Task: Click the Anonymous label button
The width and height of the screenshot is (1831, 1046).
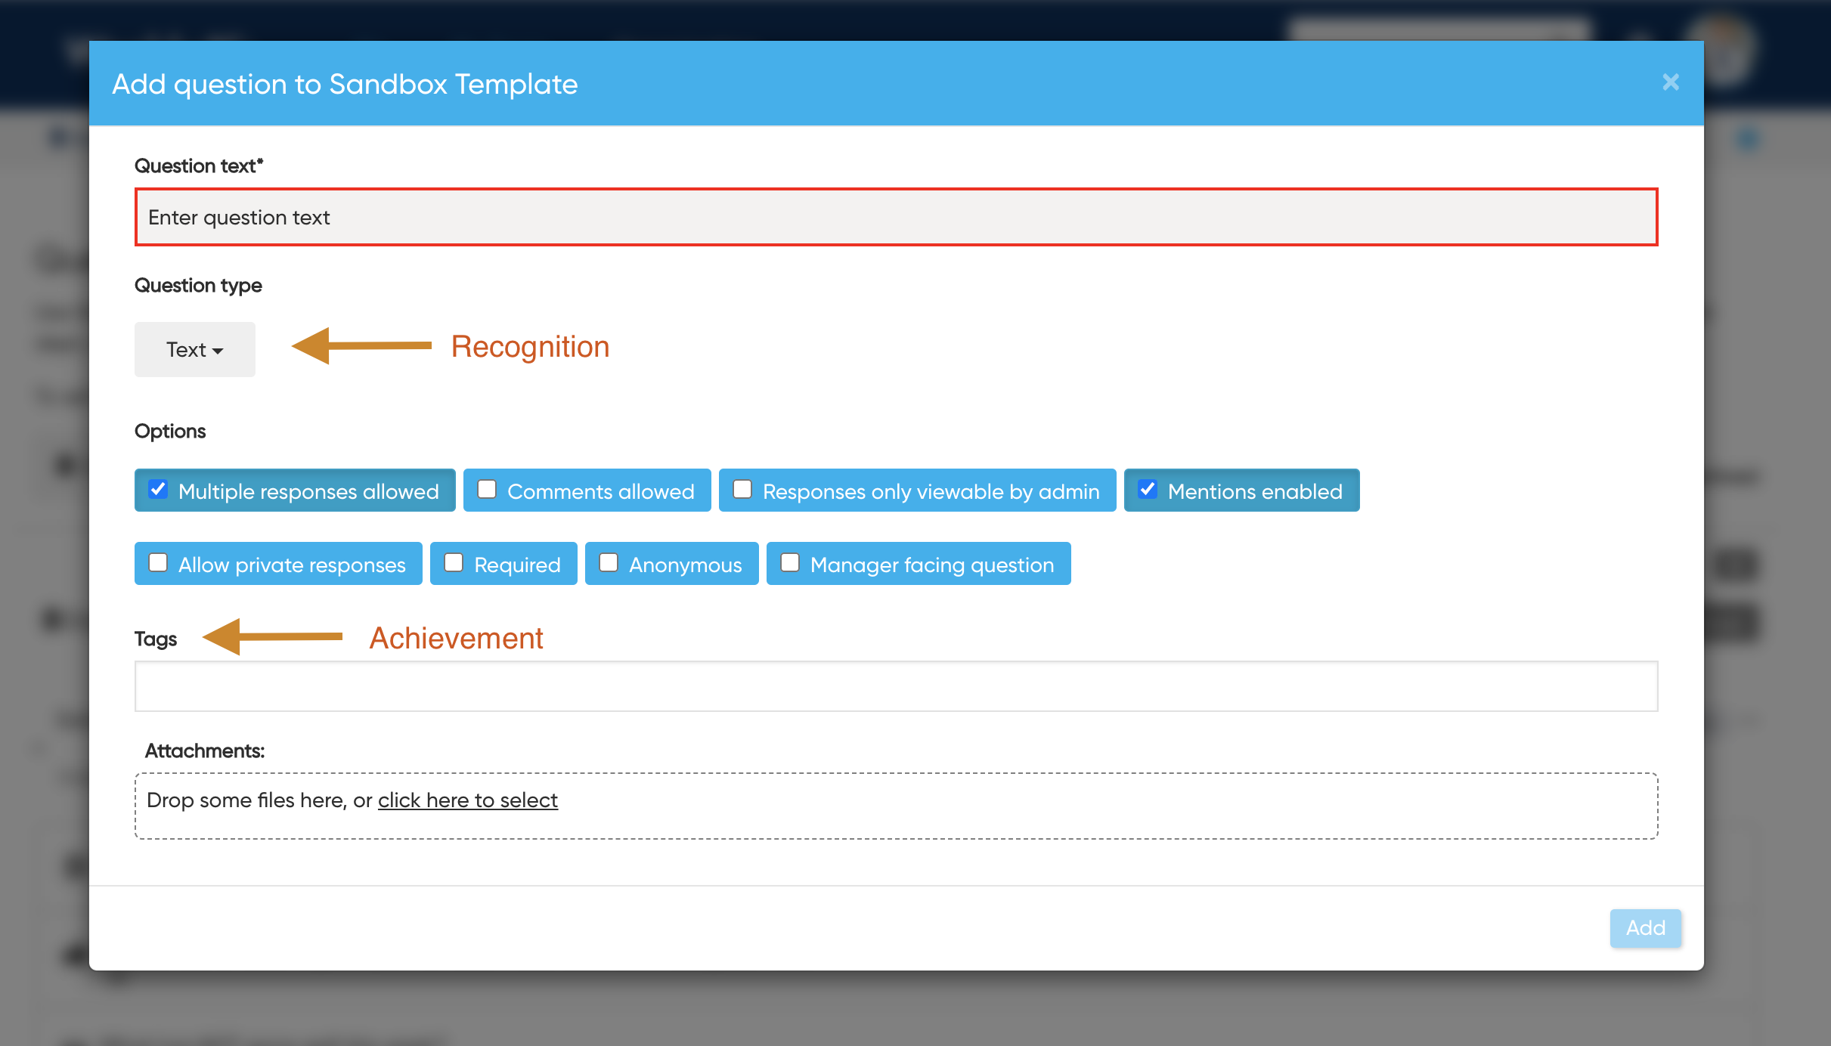Action: [685, 565]
